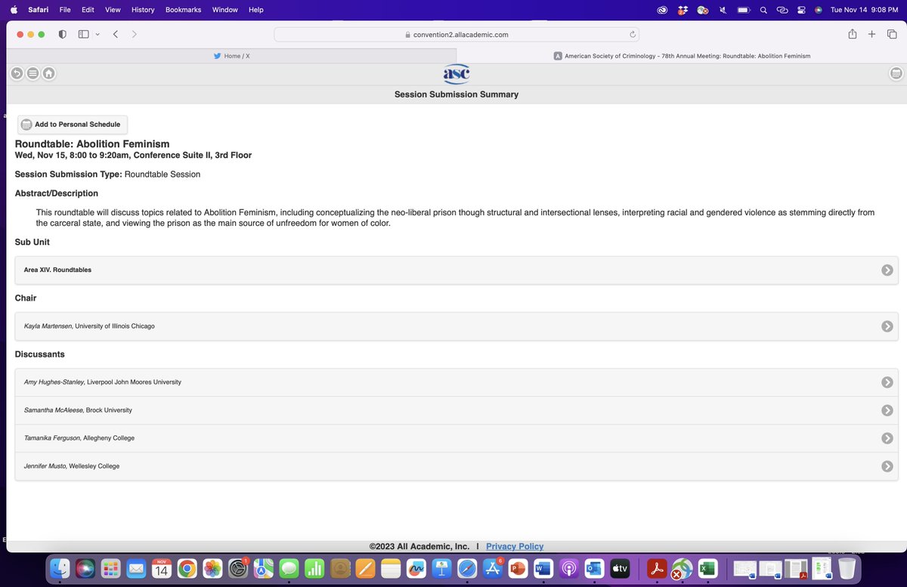Click Kayla Martensen, University of Illinois Chicago
This screenshot has width=907, height=587.
pos(89,326)
